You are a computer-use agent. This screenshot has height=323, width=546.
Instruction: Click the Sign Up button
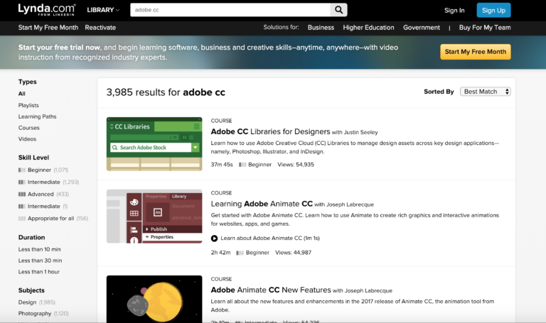tap(493, 10)
